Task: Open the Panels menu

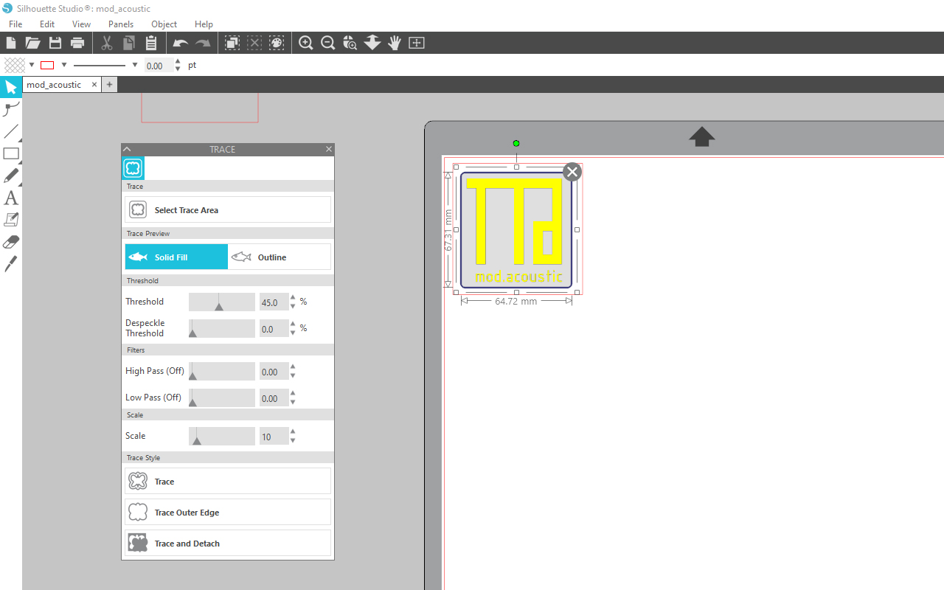Action: (121, 24)
